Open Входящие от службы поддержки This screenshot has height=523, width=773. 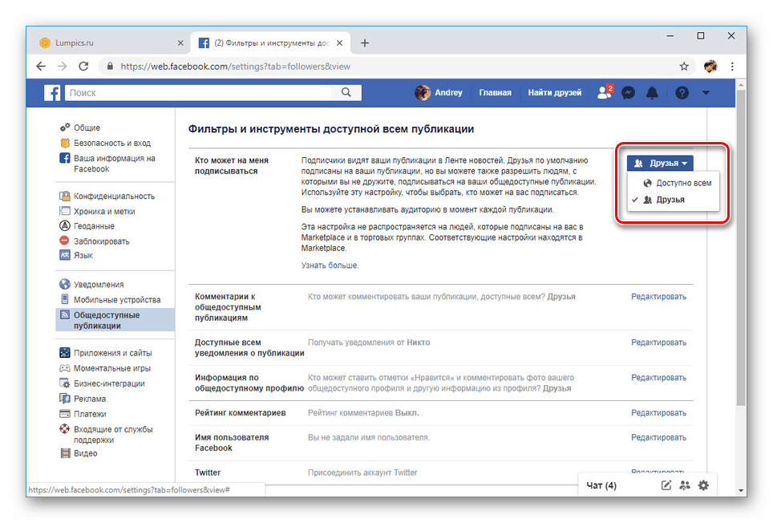[x=113, y=434]
